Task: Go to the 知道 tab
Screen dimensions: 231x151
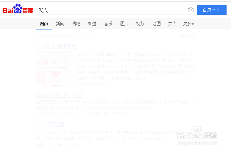Action: (x=92, y=24)
